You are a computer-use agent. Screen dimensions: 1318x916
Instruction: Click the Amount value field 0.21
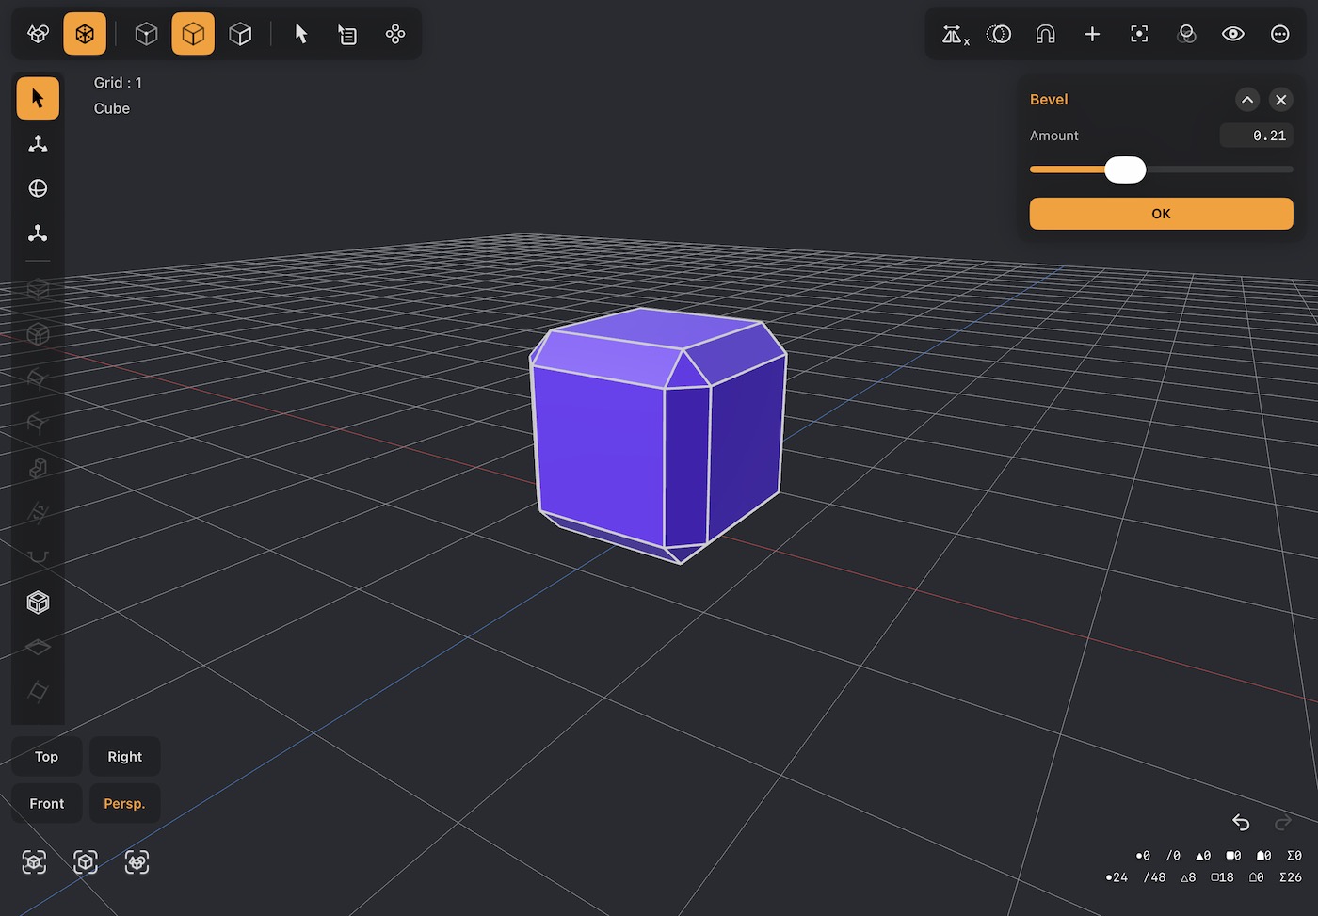pos(1256,136)
